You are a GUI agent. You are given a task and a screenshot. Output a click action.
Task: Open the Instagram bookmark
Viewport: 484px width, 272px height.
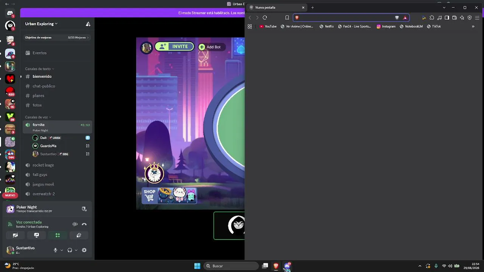tap(386, 26)
